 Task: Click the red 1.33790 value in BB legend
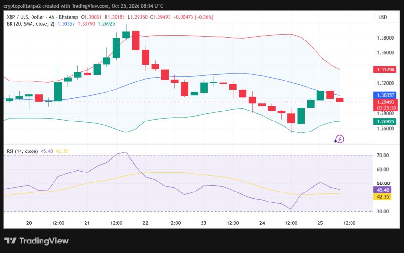click(x=86, y=24)
